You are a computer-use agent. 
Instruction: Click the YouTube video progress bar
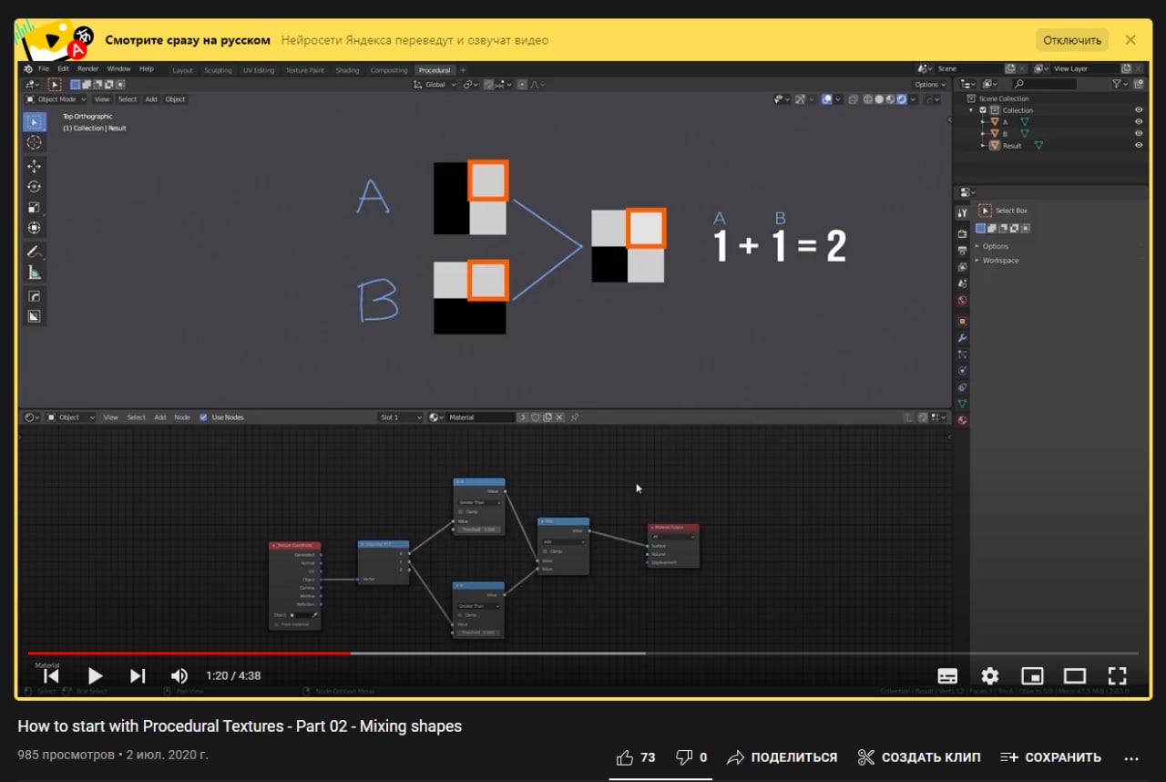[x=583, y=653]
